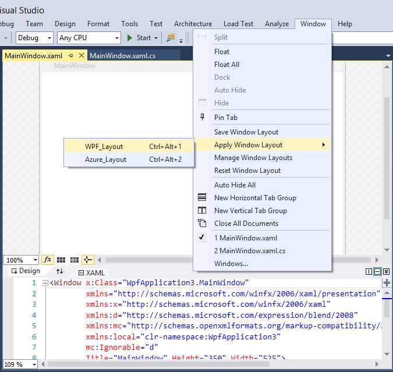Toggle snap to snaplines crosshair icon
393x372 pixels.
[88, 260]
